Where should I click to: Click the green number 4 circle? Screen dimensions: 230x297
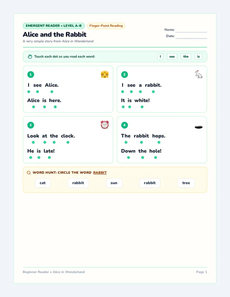125,125
